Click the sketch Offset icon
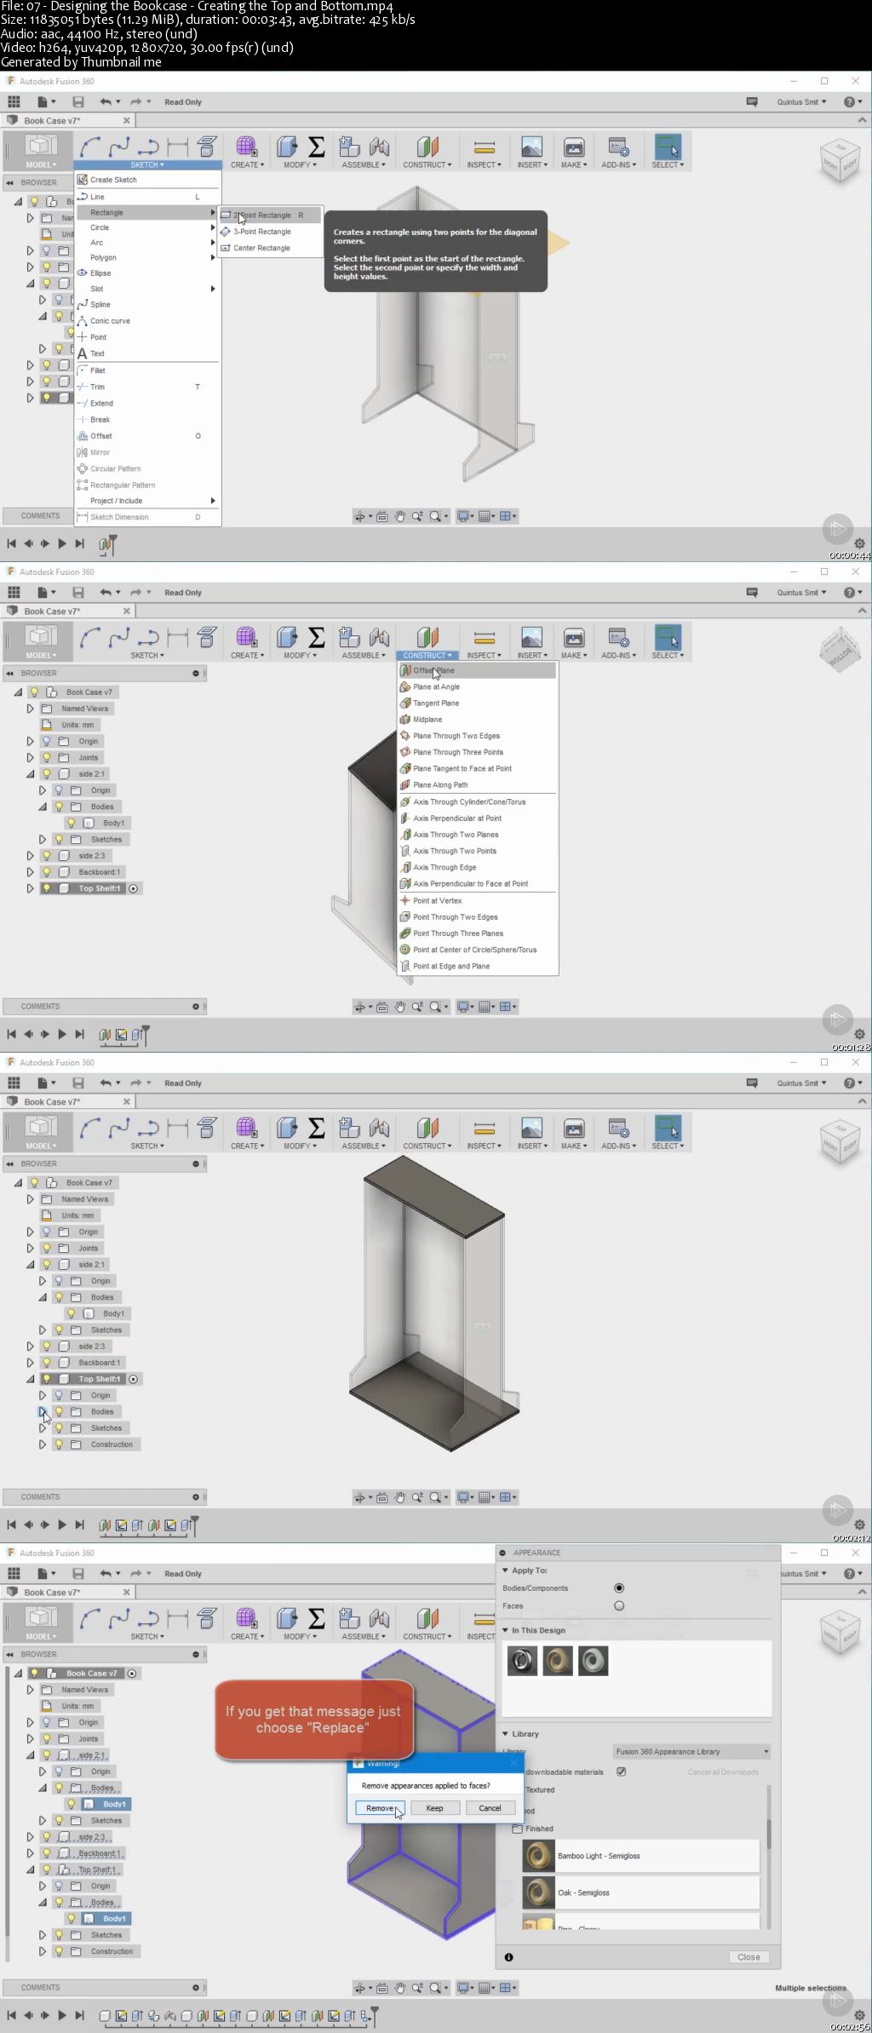 (83, 436)
